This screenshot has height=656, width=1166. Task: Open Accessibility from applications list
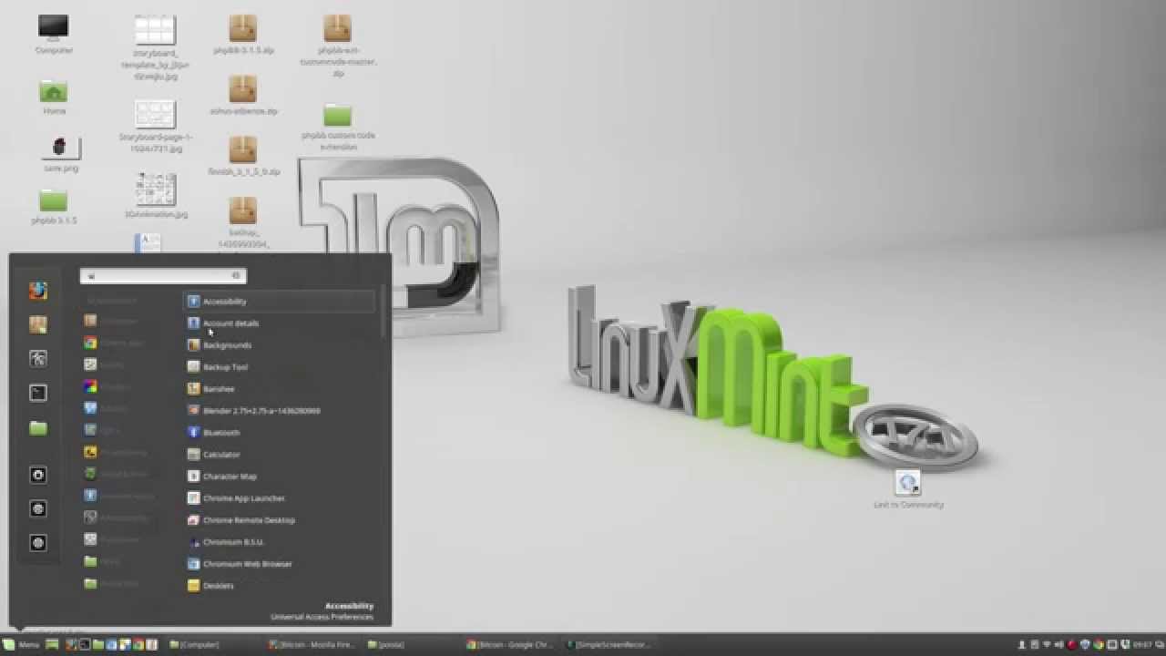[279, 301]
